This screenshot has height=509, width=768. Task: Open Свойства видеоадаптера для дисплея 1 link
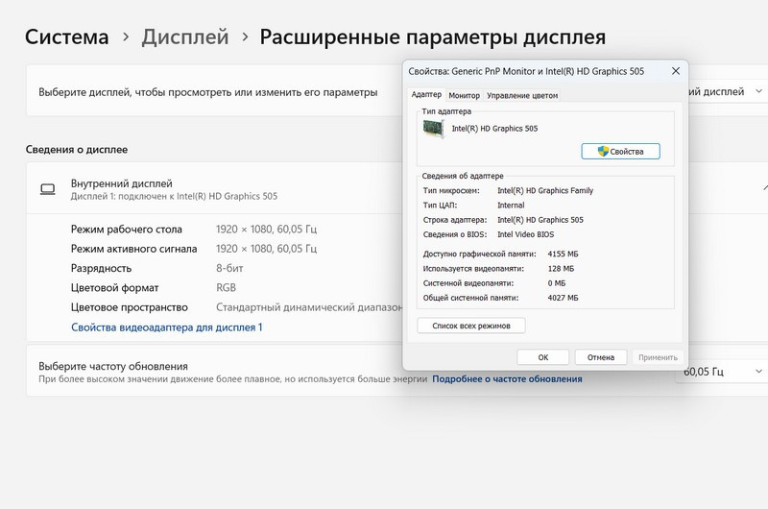point(166,327)
